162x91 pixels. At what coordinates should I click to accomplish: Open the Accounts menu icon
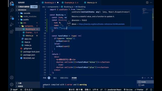12,78
